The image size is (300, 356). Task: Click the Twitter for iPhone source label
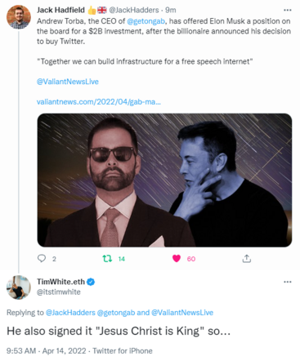[123, 350]
